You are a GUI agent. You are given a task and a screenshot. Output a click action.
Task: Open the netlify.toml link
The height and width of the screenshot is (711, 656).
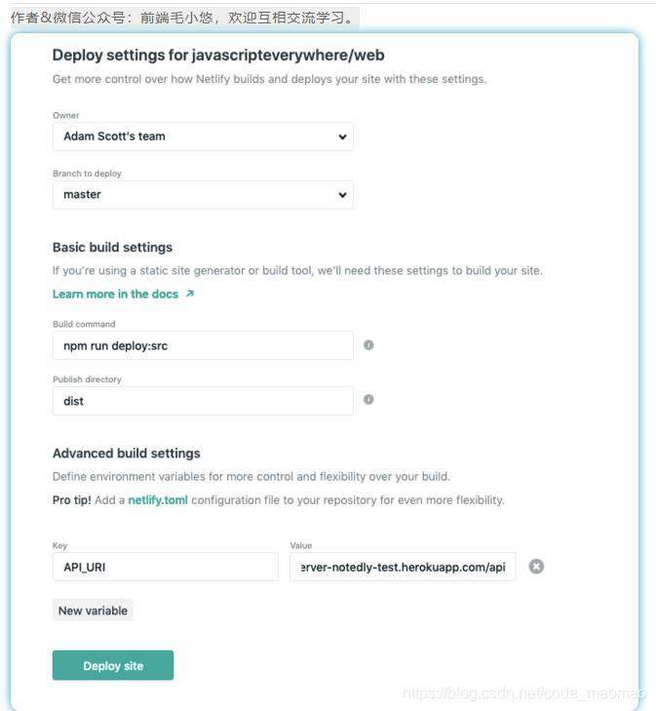158,500
